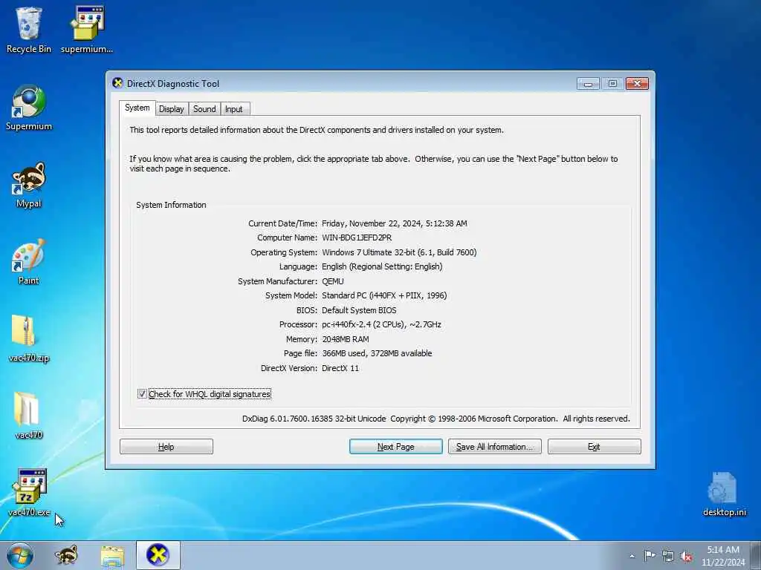The height and width of the screenshot is (570, 761).
Task: Click the computer name WIN-BDG1JEFD2PR
Action: pos(357,237)
